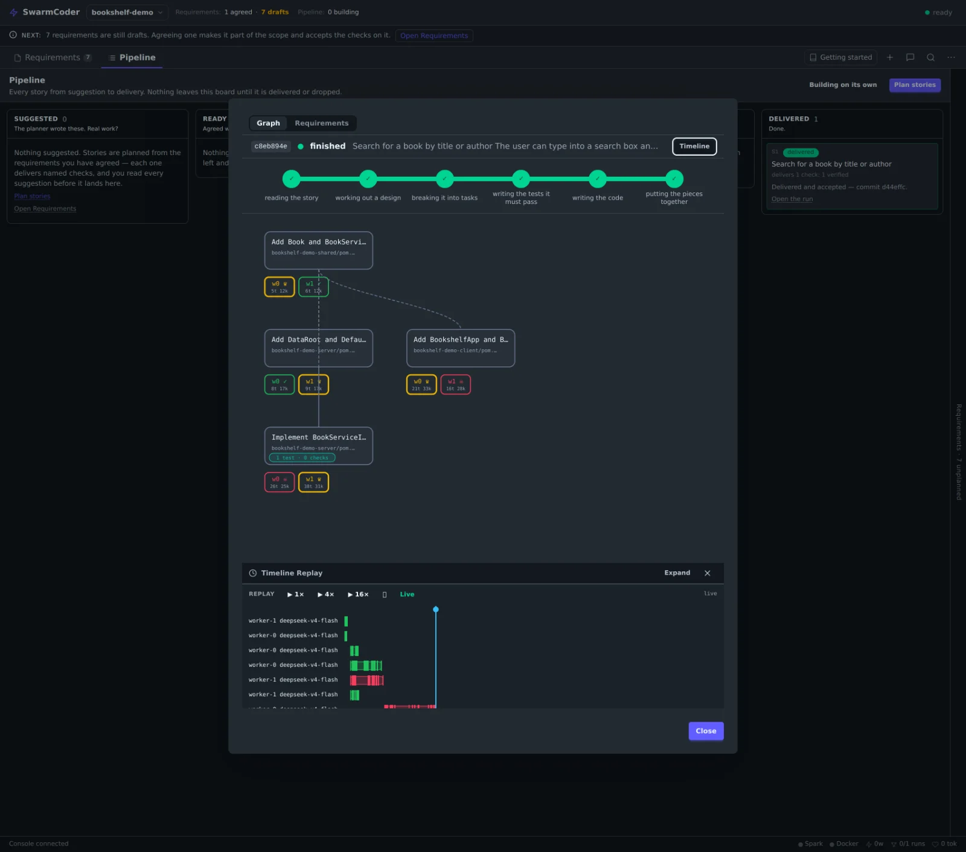
Task: Click the Close button
Action: click(x=706, y=731)
